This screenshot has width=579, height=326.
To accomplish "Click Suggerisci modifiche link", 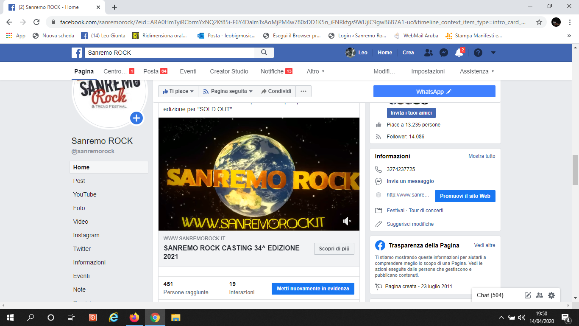I will 410,224.
